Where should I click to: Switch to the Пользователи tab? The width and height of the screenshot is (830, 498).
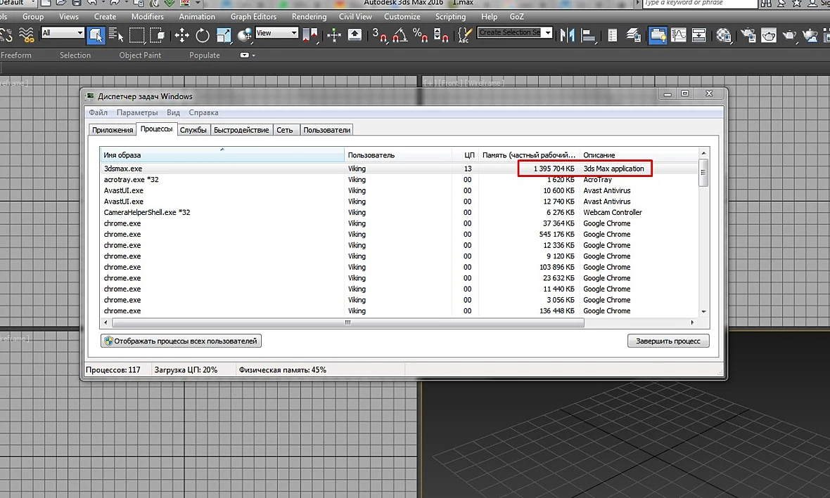(326, 130)
